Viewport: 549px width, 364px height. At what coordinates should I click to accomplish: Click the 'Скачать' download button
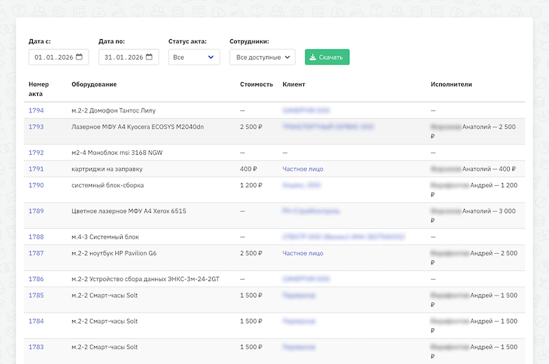tap(327, 58)
